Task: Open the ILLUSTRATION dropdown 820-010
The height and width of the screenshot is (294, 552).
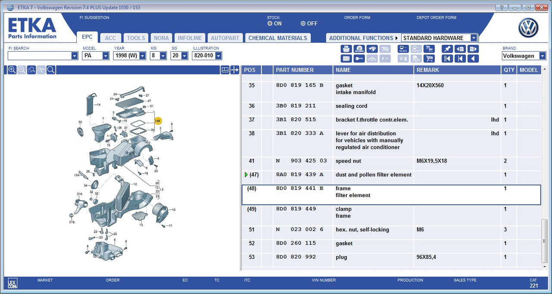Action: (x=218, y=56)
